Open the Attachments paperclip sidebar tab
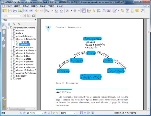Viewport: 151px width, 116px height. tap(4, 106)
